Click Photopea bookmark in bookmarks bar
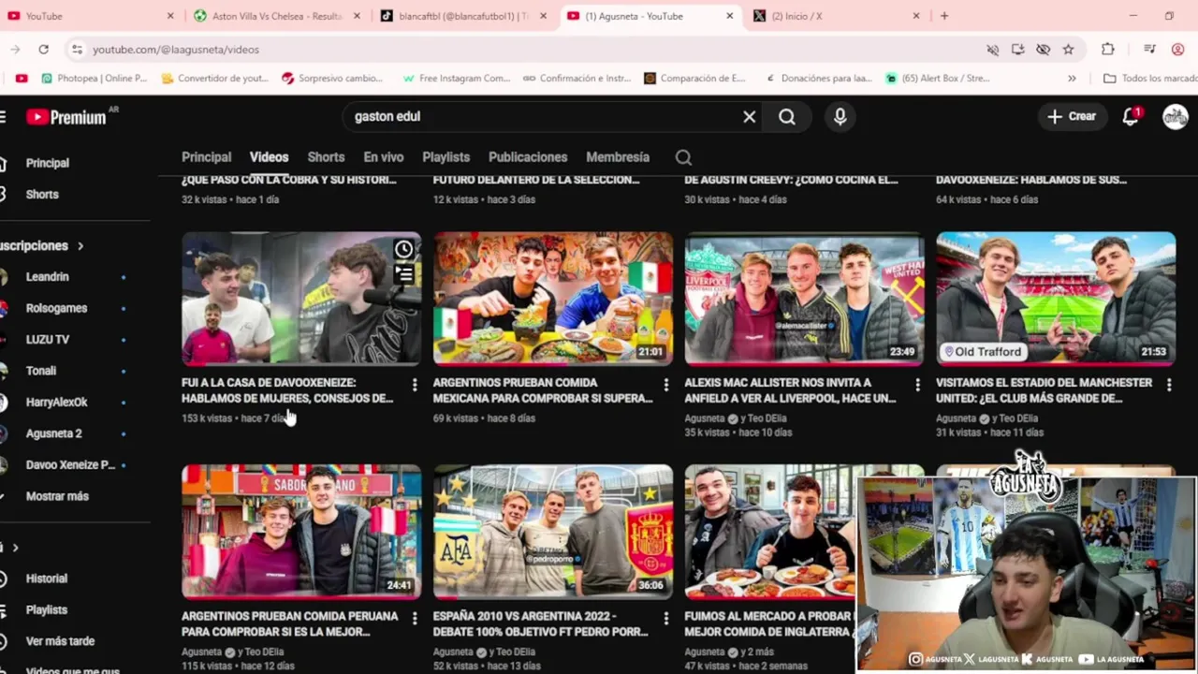 click(94, 79)
